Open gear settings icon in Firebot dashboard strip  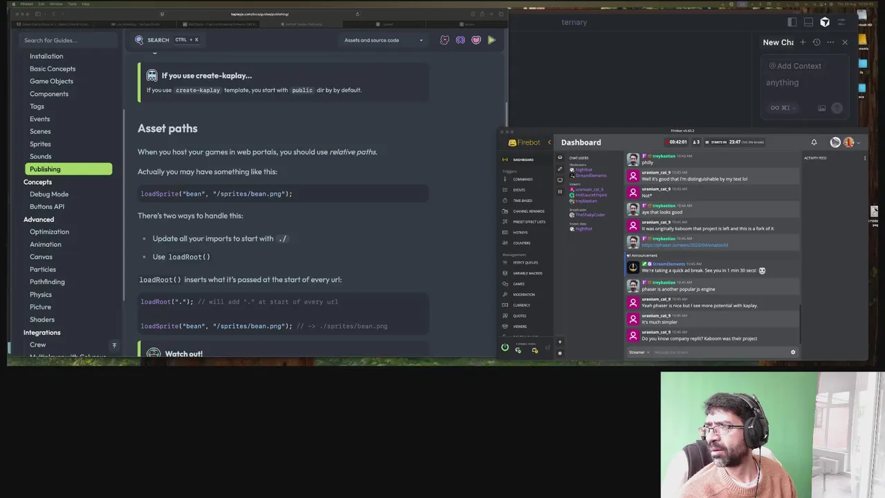click(x=560, y=353)
